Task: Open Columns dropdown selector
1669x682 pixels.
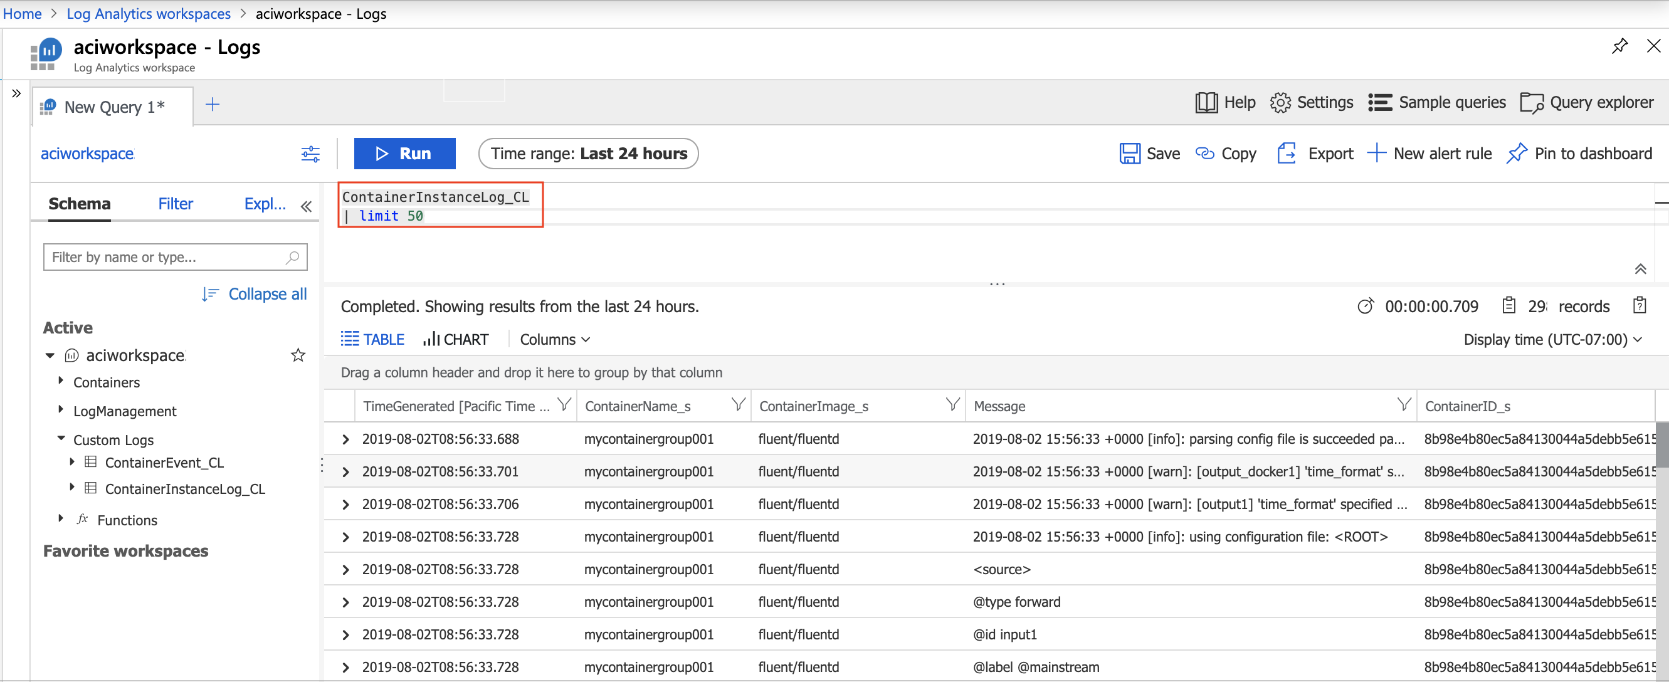Action: pos(552,338)
